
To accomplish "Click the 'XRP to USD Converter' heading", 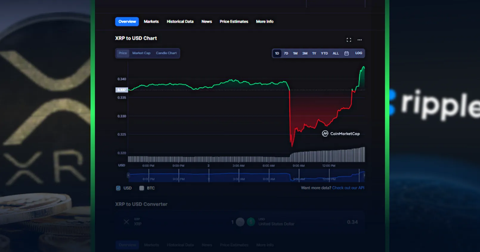I will pos(141,204).
